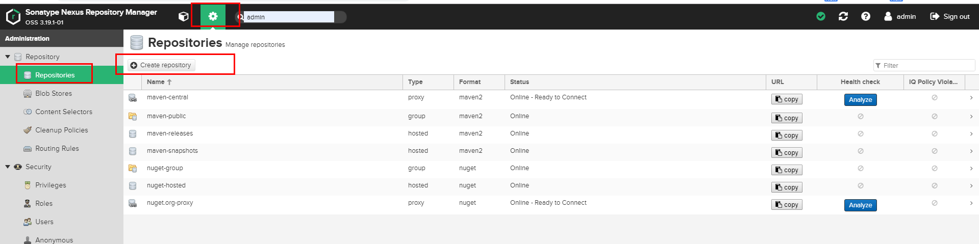Copy URL of maven-snapshots
Viewport: 979px width, 244px height.
(787, 152)
